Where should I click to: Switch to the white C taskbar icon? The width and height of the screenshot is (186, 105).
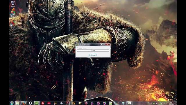point(129,103)
